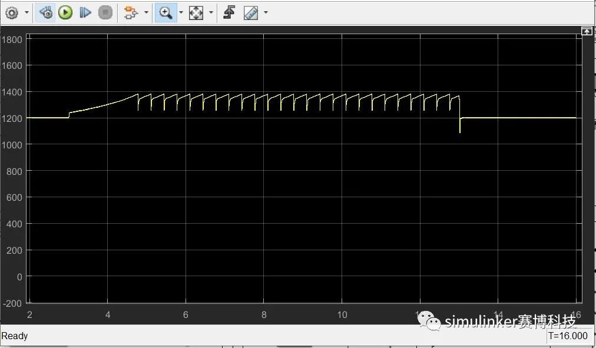Click the raise-scope arrow above the plot
Screen dimensions: 596x348
pyautogui.click(x=587, y=31)
